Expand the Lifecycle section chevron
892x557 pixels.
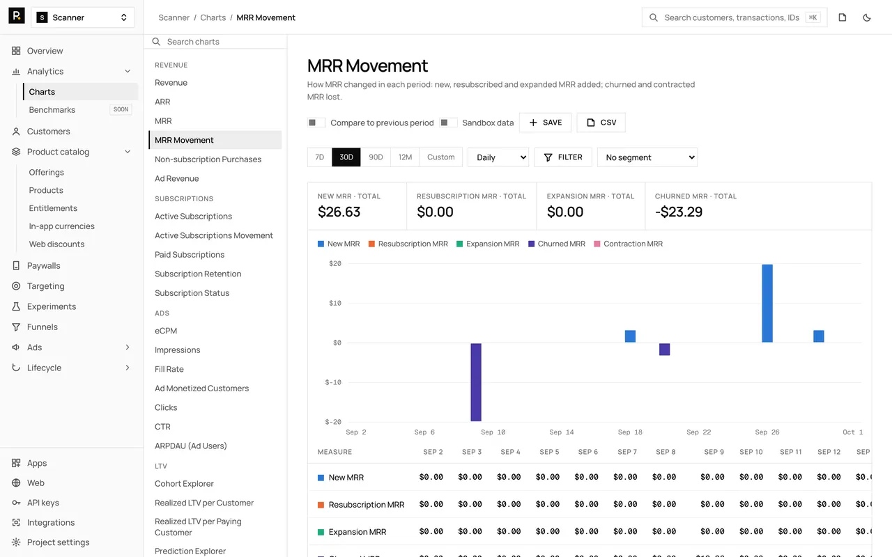tap(128, 368)
